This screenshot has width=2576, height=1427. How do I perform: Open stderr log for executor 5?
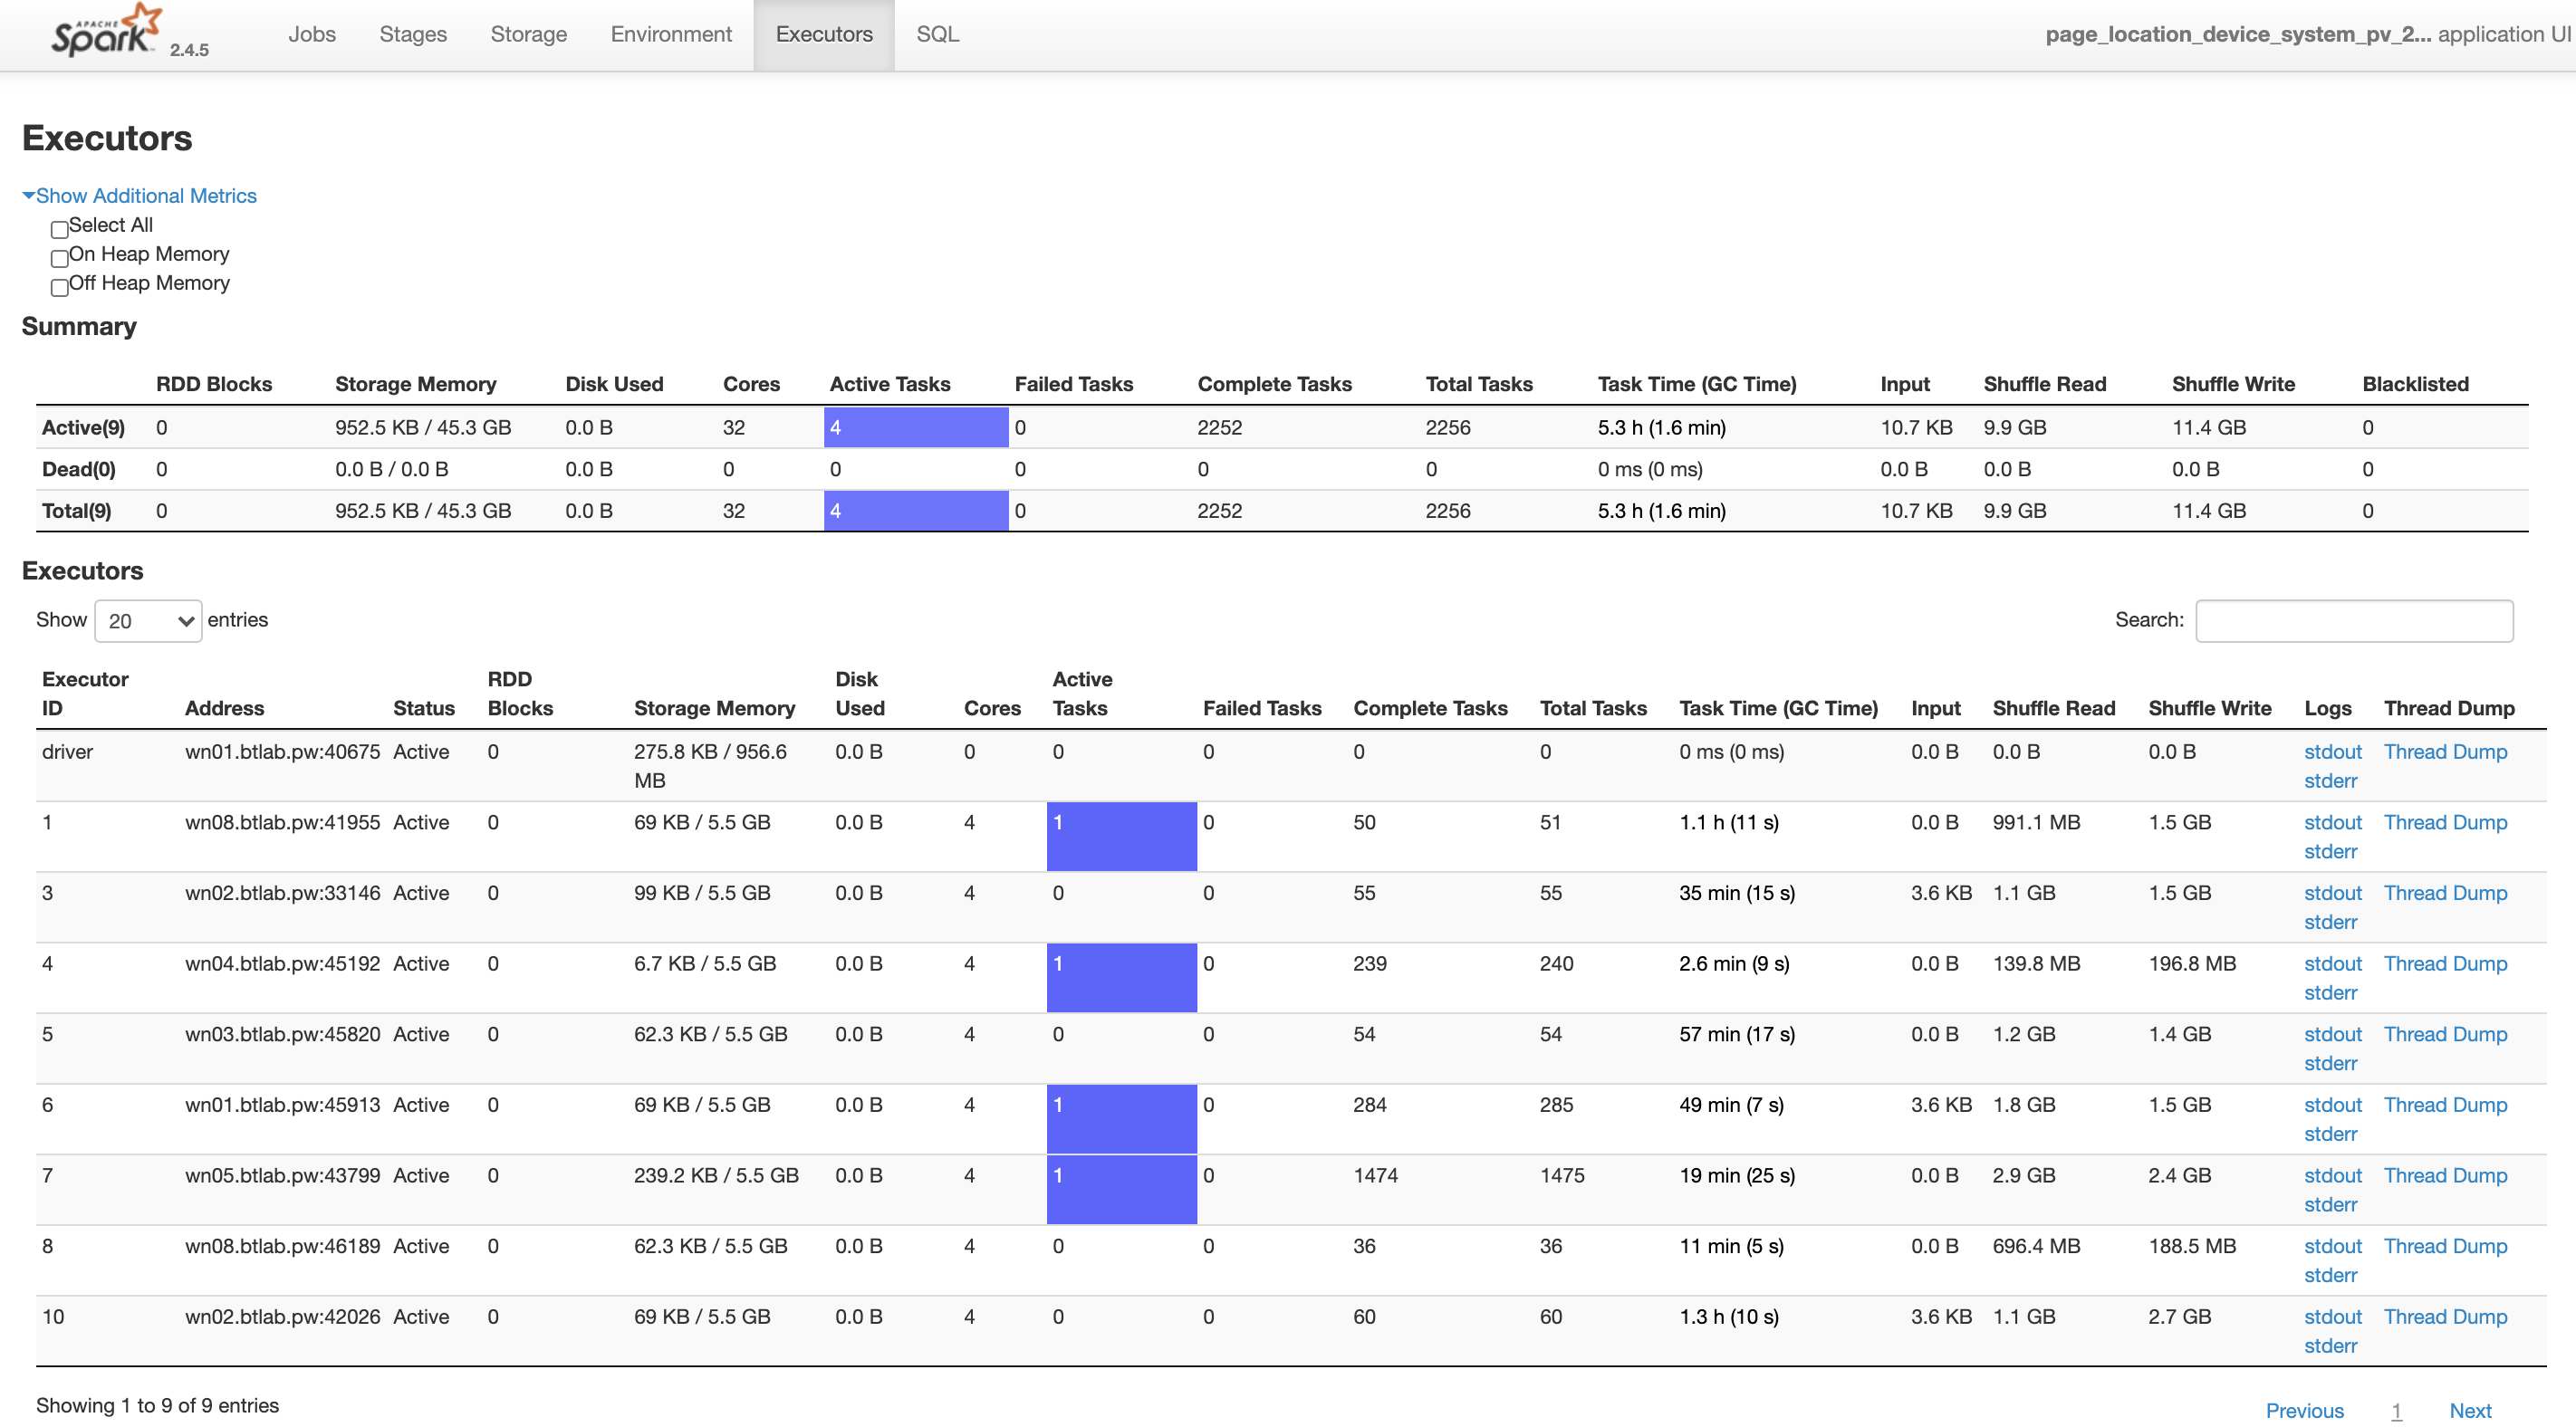[2330, 1064]
